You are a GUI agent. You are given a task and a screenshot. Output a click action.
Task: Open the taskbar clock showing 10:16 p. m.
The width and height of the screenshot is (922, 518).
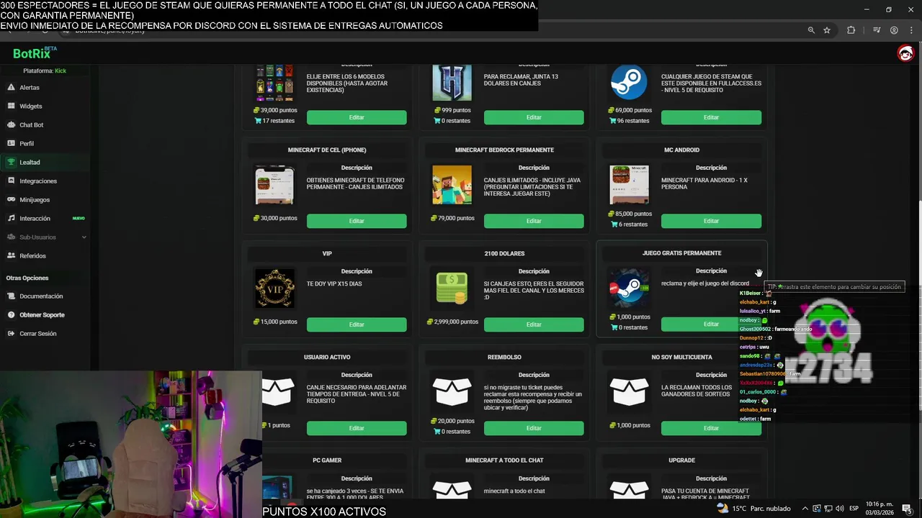coord(879,509)
